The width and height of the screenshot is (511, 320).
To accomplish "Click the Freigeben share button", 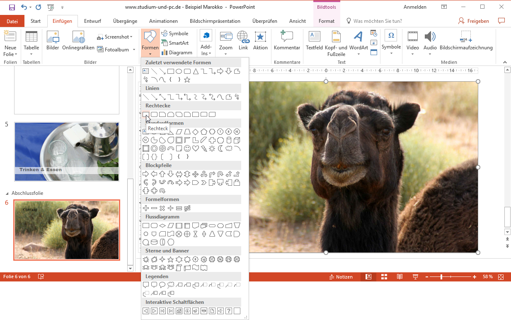I will point(474,21).
